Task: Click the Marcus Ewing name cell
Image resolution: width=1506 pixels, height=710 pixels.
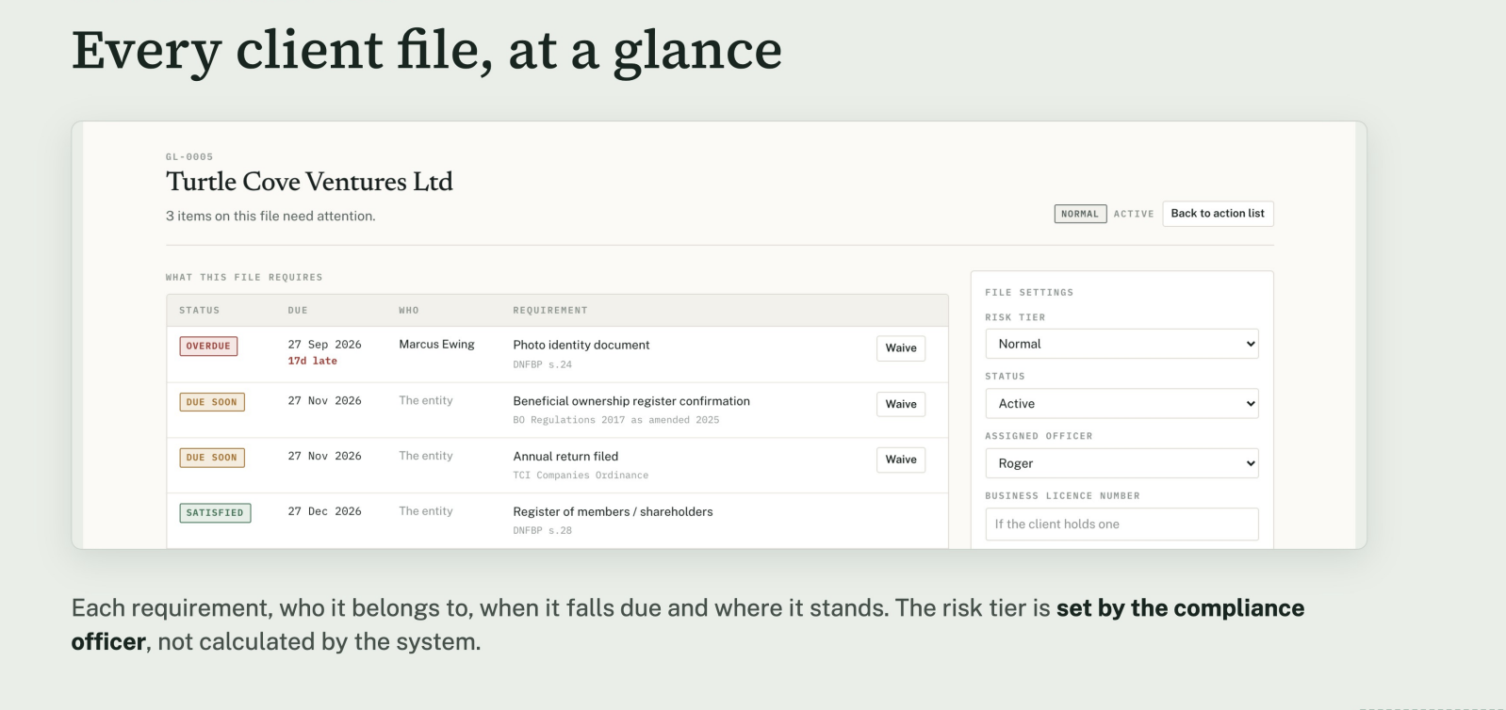Action: (x=436, y=345)
